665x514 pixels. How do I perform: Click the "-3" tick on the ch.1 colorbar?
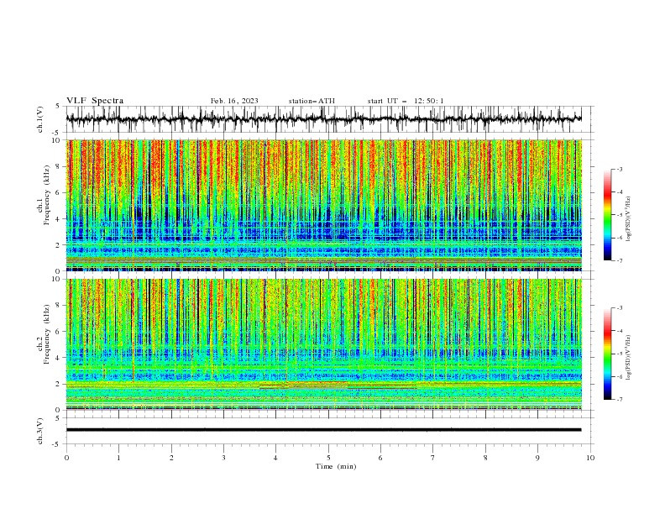click(x=620, y=169)
